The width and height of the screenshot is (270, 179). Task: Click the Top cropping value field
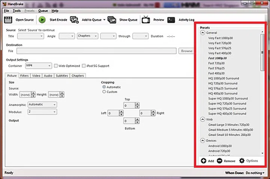pos(129,105)
